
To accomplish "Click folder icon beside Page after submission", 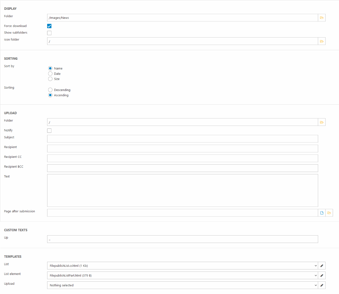I will tap(329, 213).
